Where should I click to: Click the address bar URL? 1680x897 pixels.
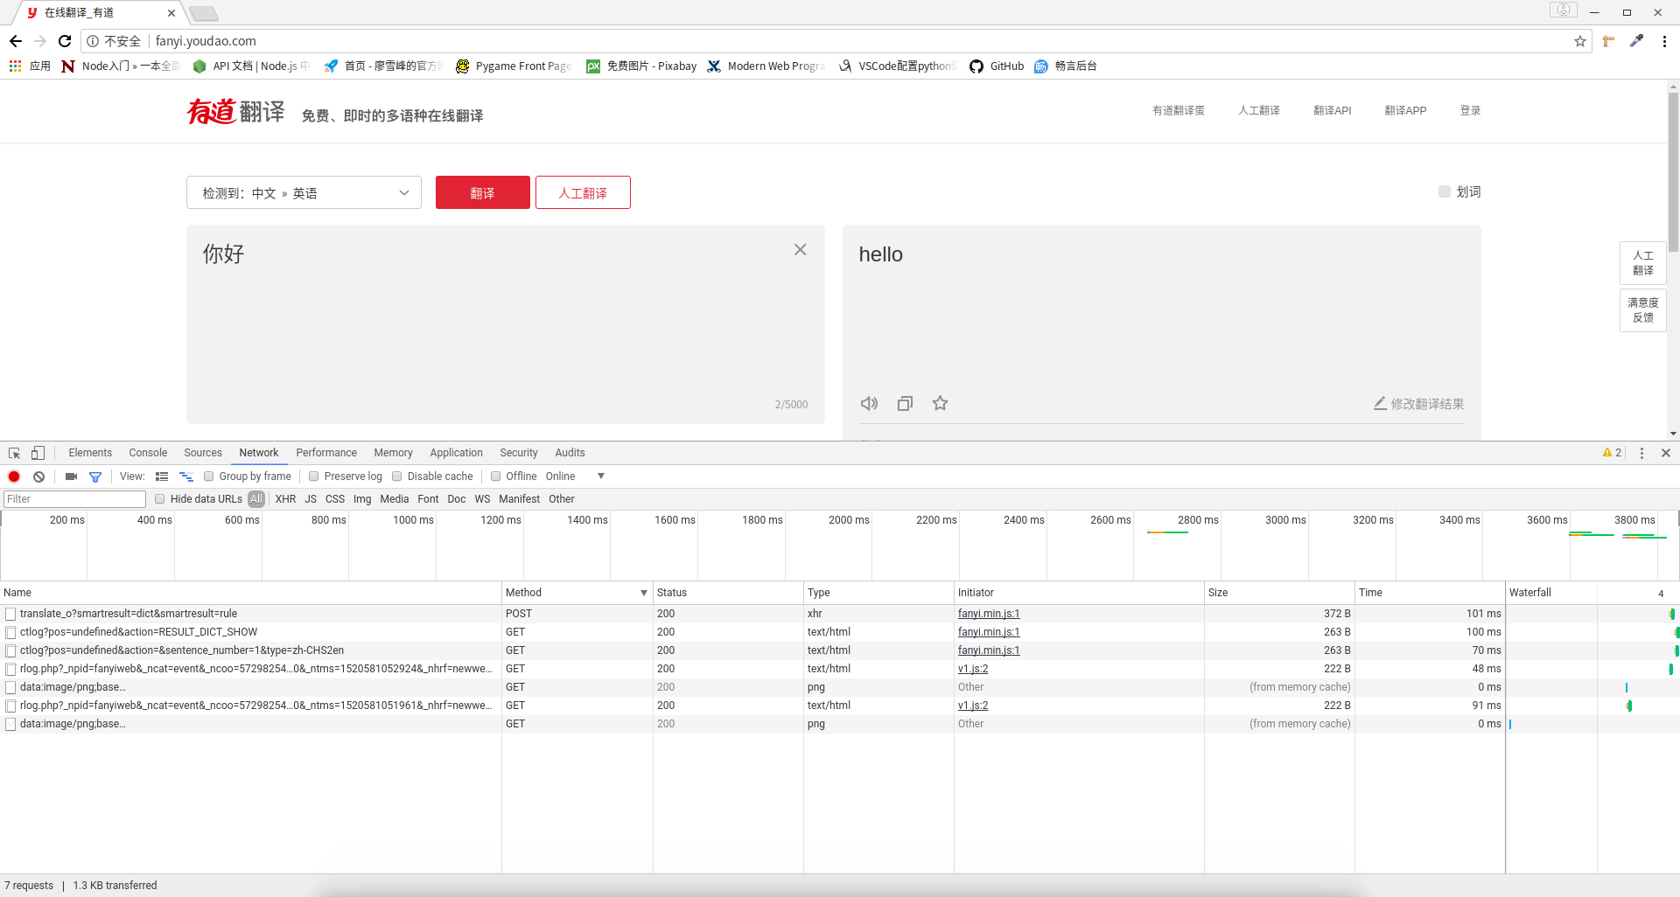pyautogui.click(x=206, y=41)
